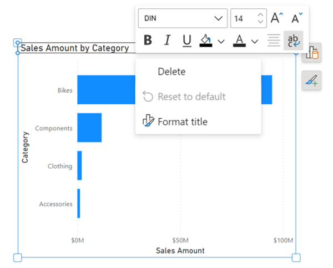Expand the background color dropdown arrow
The width and height of the screenshot is (333, 268).
pyautogui.click(x=221, y=41)
